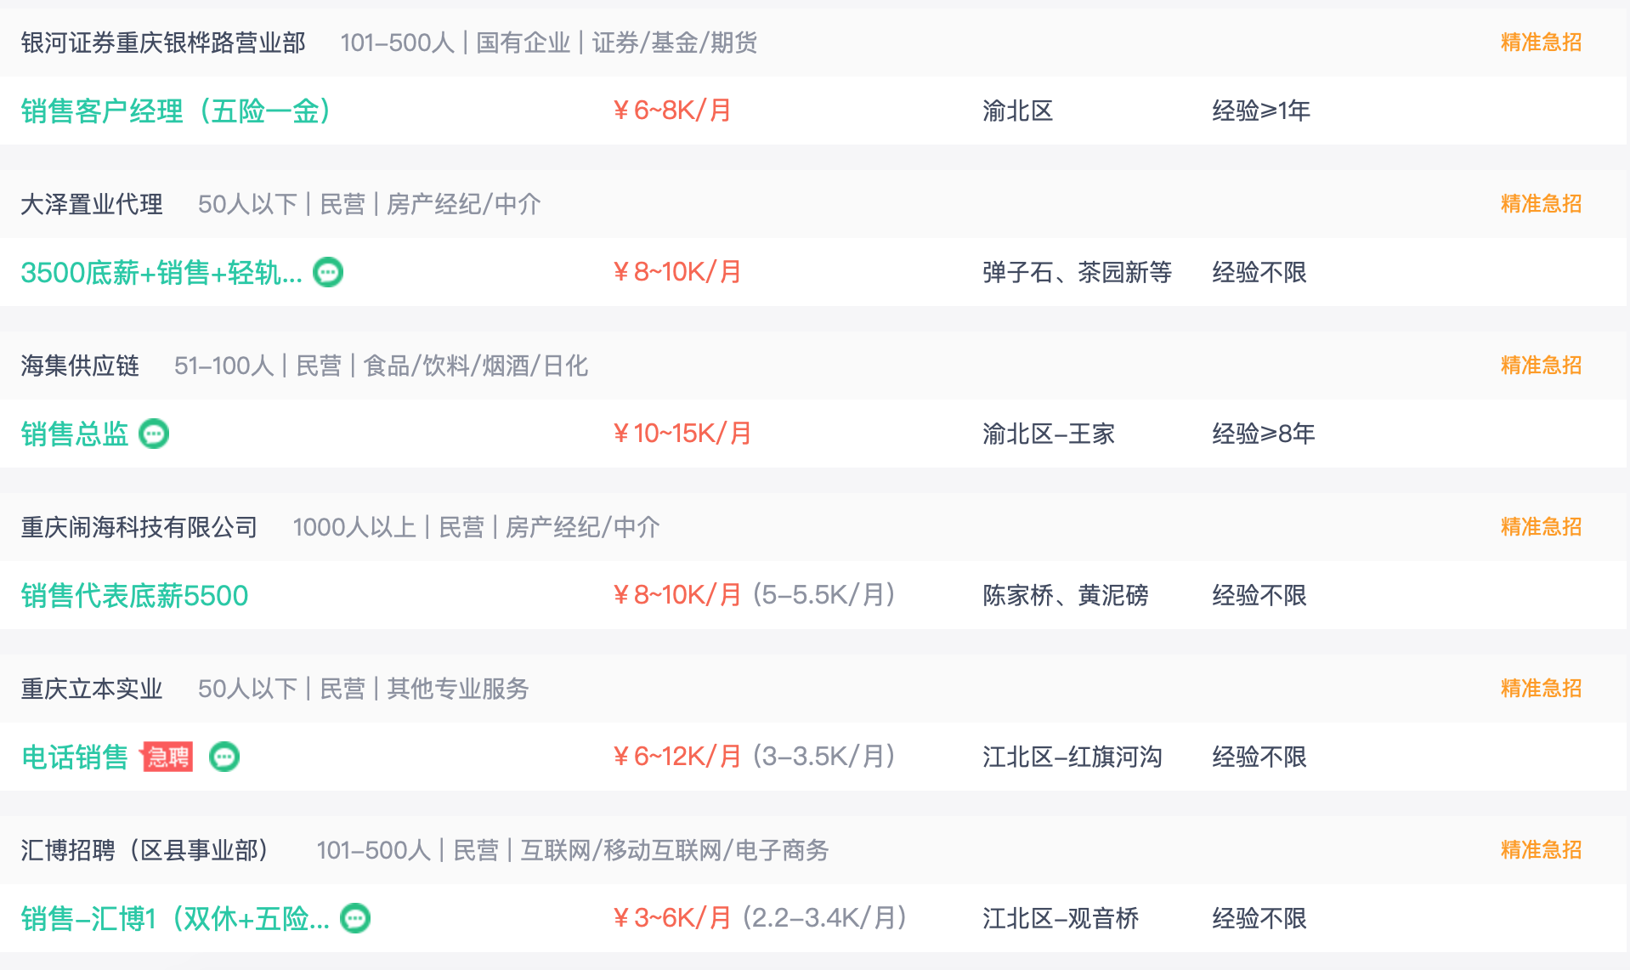Open 汇博招聘（区县事业部）company page
This screenshot has height=970, width=1630.
pos(144,850)
